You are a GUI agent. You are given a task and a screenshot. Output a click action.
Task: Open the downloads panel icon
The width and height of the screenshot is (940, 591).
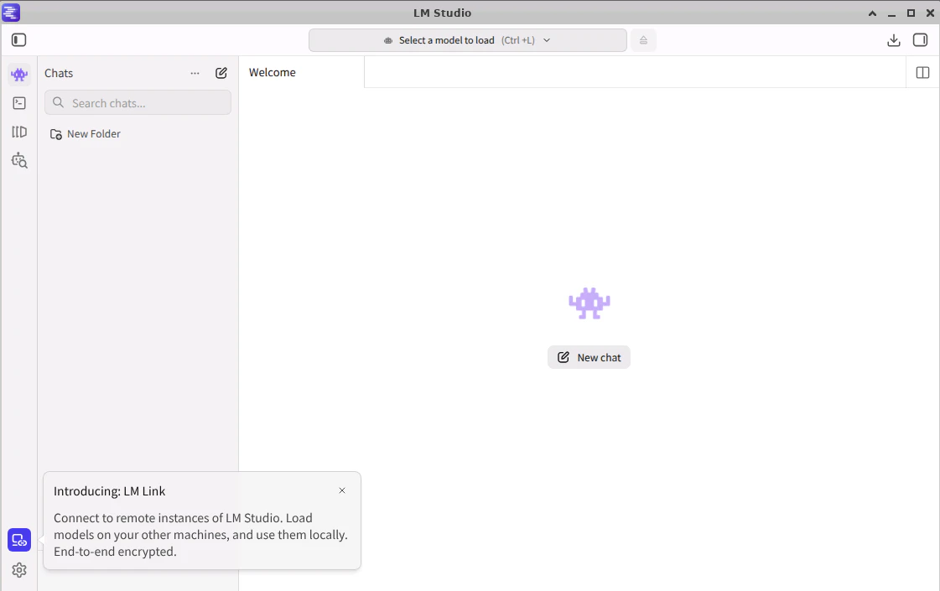pyautogui.click(x=893, y=40)
